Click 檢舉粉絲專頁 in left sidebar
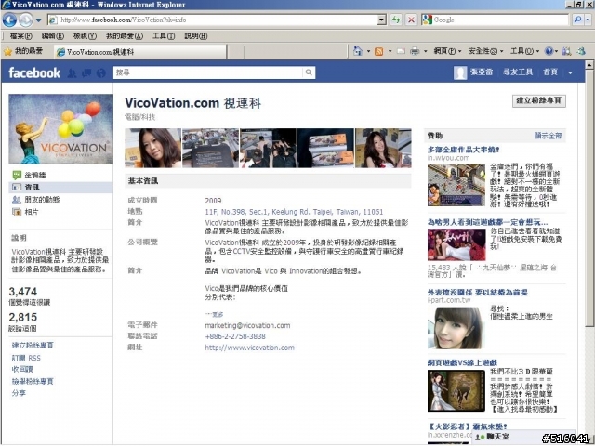The height and width of the screenshot is (446, 595). point(33,381)
